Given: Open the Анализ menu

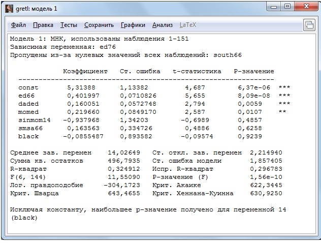Looking at the screenshot, I should pyautogui.click(x=163, y=25).
